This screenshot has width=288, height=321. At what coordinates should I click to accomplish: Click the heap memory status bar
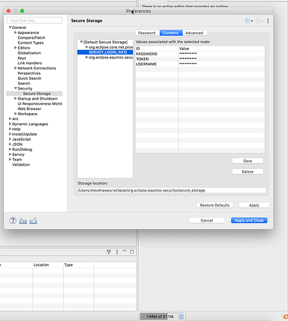159,317
